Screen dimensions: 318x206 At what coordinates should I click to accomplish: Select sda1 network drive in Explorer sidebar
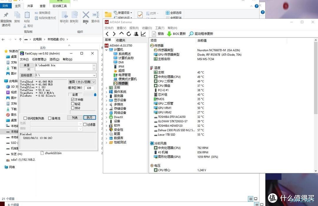coord(21,160)
